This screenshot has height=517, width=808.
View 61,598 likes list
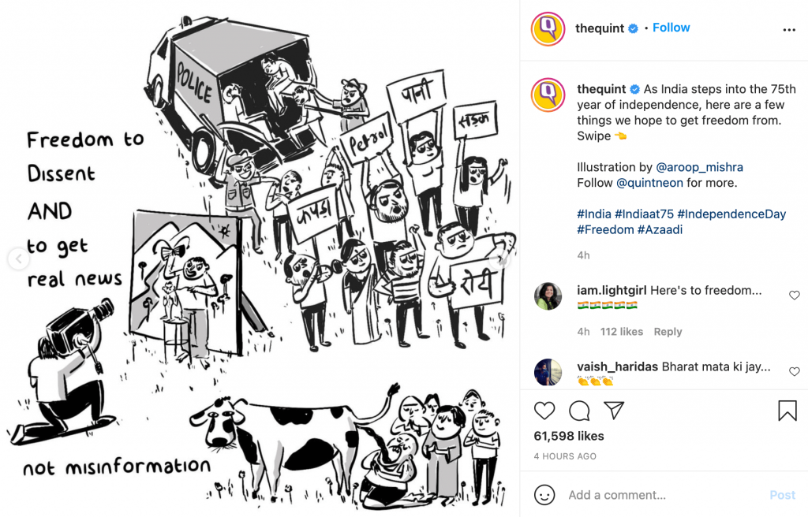[x=568, y=436]
